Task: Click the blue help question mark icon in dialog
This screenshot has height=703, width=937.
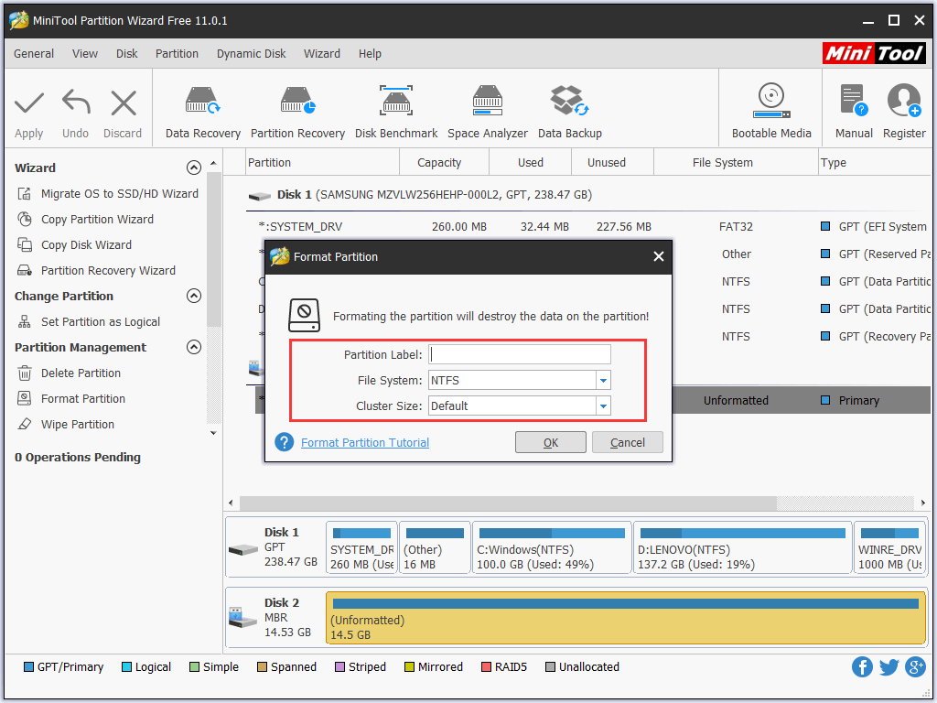Action: click(x=284, y=442)
